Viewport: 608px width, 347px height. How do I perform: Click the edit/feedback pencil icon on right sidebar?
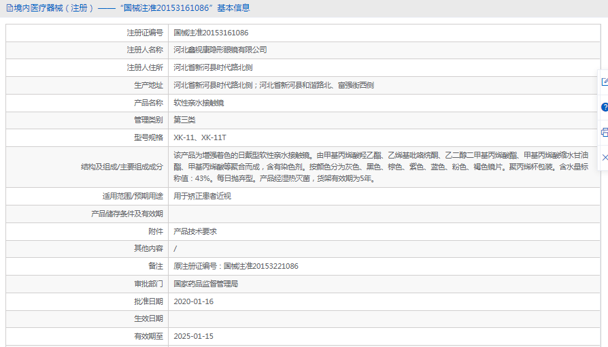click(604, 82)
